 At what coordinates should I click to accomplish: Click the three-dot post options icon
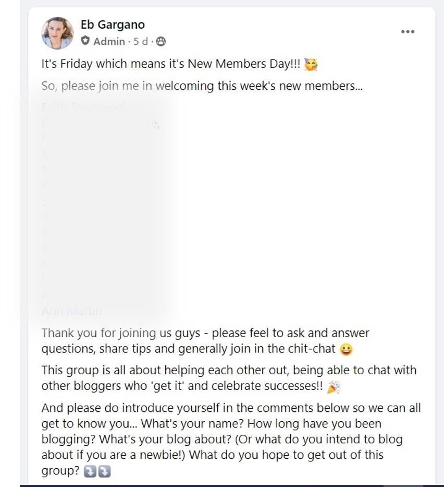pos(409,31)
